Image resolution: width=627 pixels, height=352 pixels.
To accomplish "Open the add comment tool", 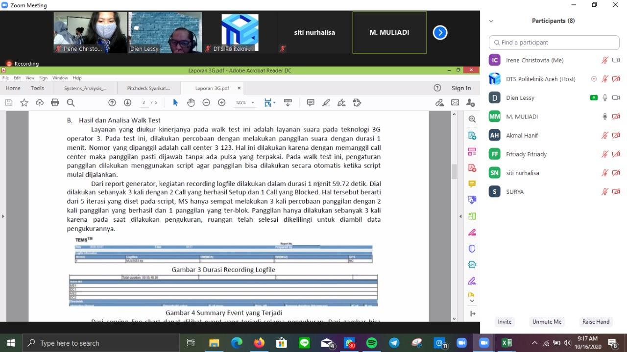I will [x=311, y=102].
